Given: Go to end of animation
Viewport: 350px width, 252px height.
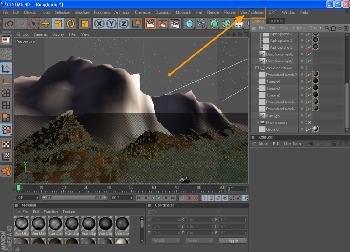Looking at the screenshot, I should click(173, 198).
